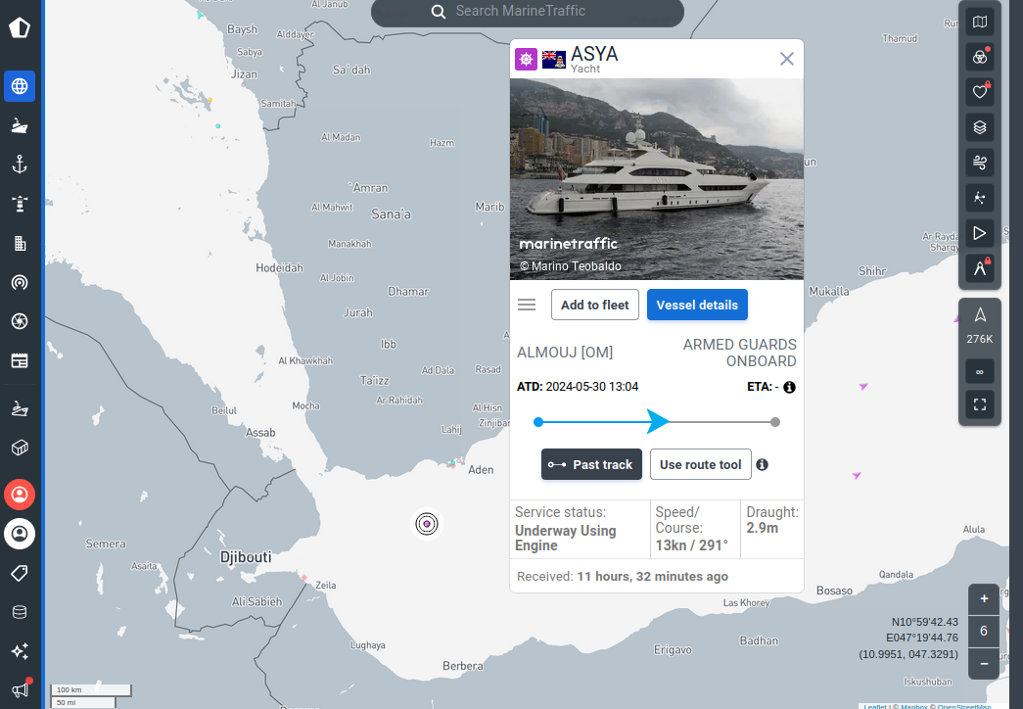Click the ASYA vessel name heading
1023x709 pixels.
pyautogui.click(x=594, y=54)
